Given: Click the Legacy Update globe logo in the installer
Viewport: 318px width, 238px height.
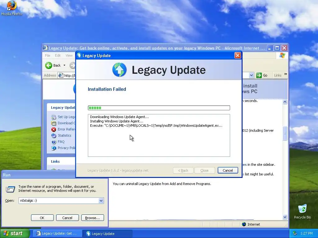Looking at the screenshot, I should coord(120,70).
